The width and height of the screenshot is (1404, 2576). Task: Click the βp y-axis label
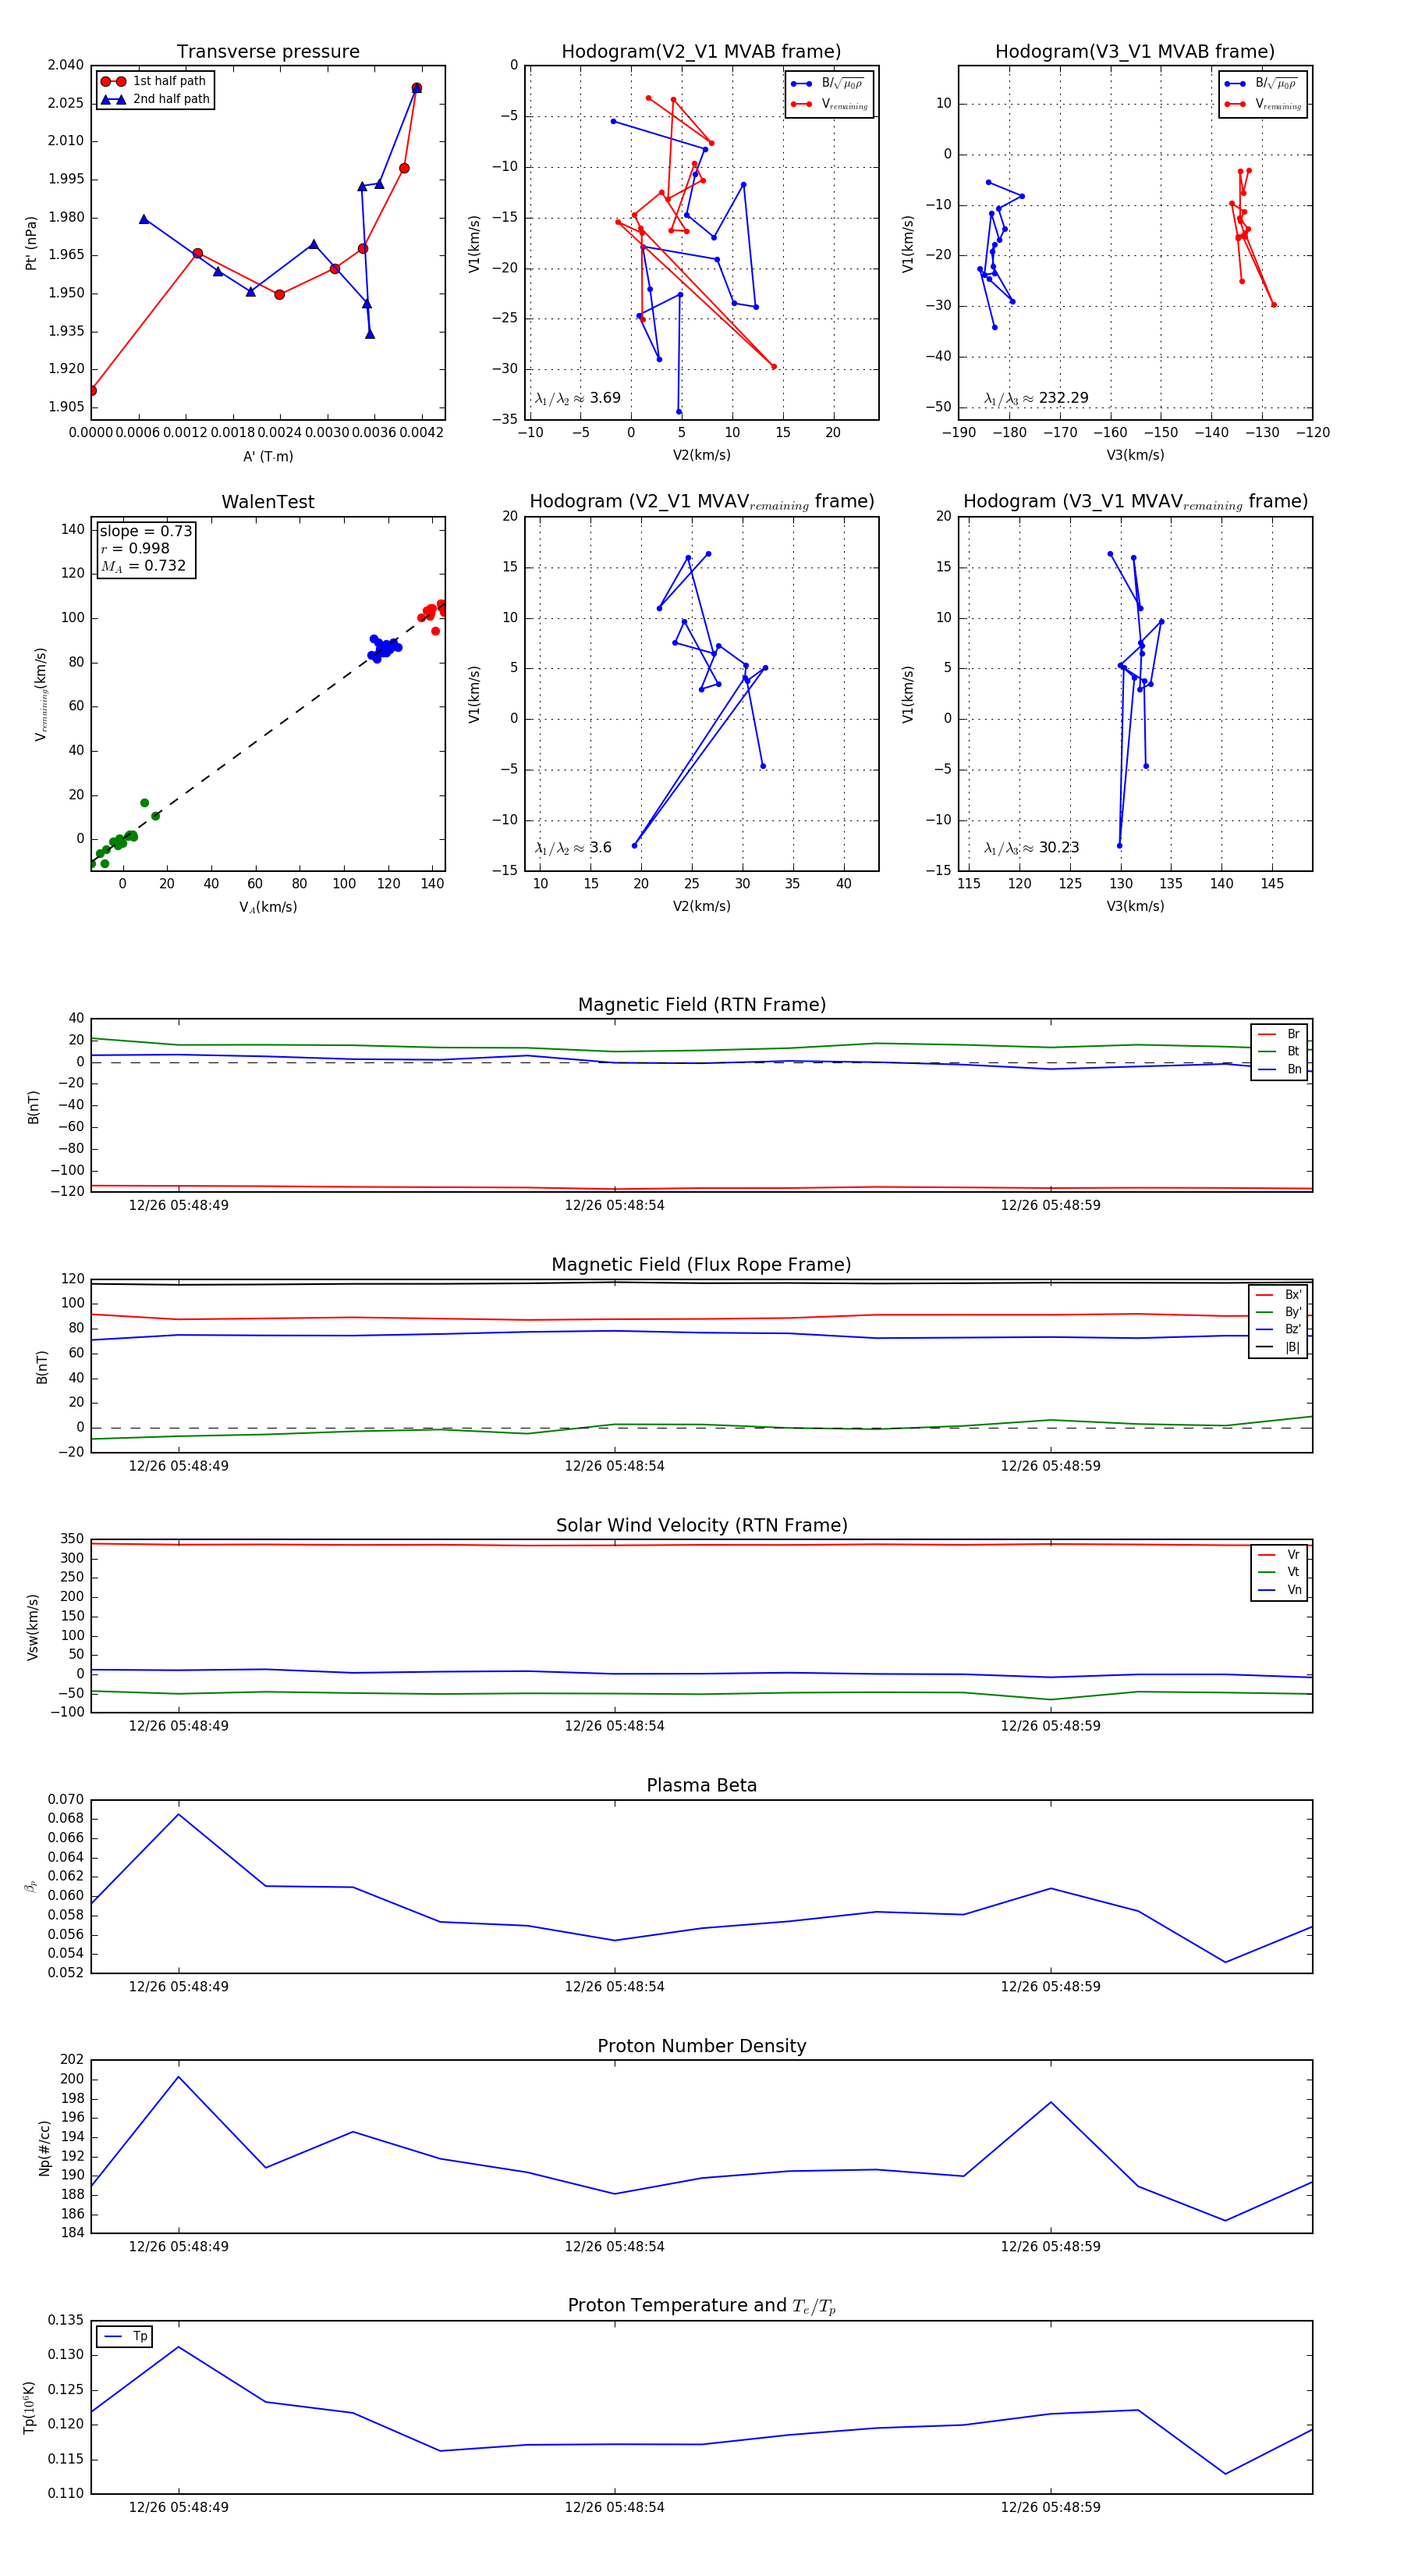pyautogui.click(x=30, y=1886)
